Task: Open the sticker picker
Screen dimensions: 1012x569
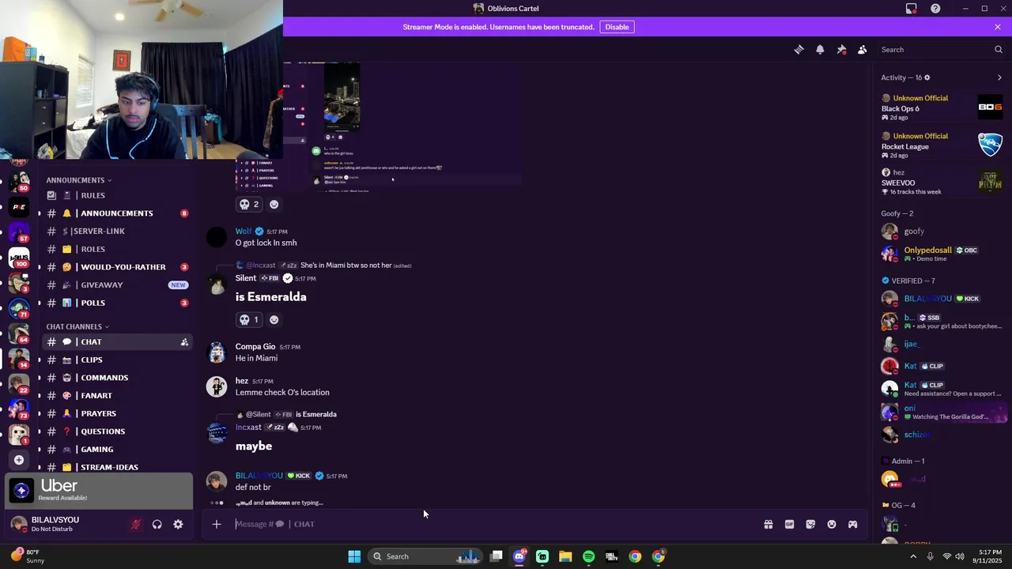Action: point(810,524)
